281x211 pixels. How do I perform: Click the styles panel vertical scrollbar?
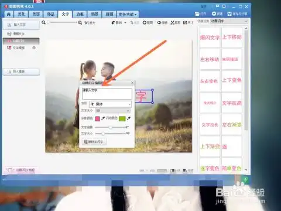(x=246, y=80)
